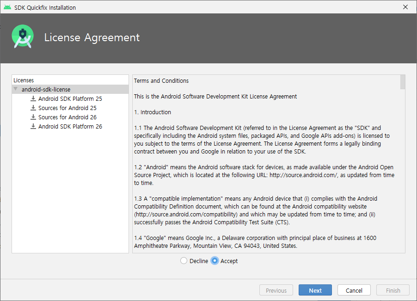Click the Accept label text

[229, 261]
